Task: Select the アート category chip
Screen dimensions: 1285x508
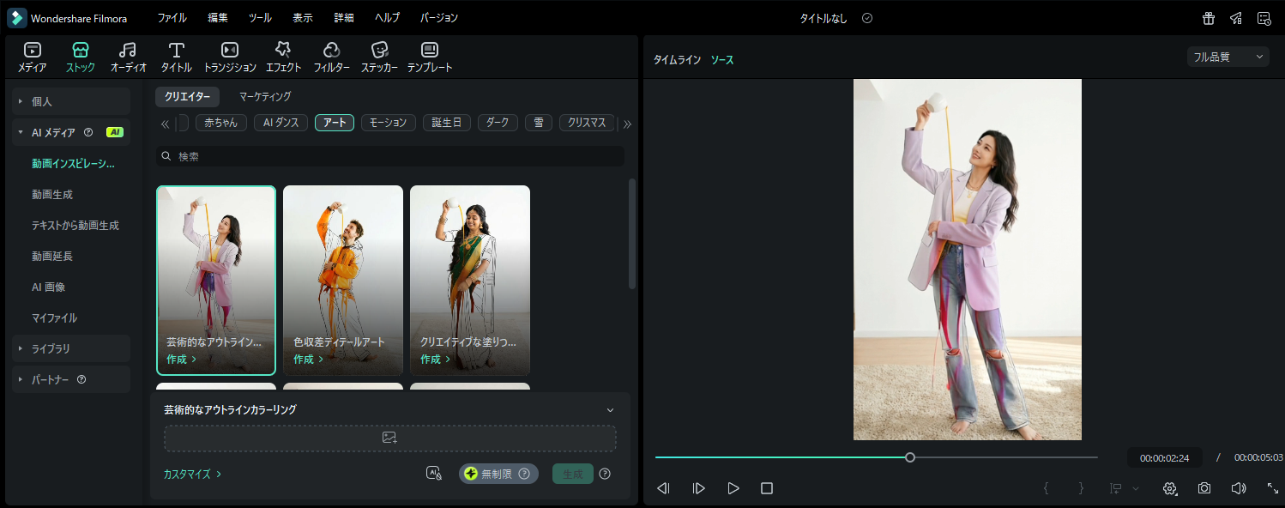Action: point(335,123)
